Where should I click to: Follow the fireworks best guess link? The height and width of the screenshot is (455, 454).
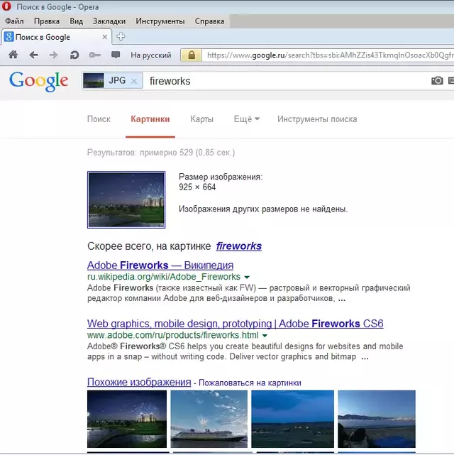(x=238, y=246)
